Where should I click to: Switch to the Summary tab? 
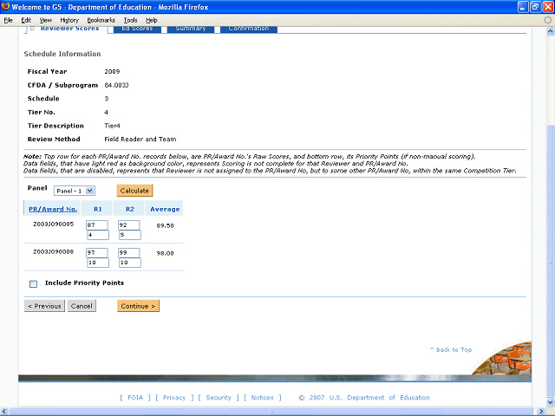coord(191,29)
